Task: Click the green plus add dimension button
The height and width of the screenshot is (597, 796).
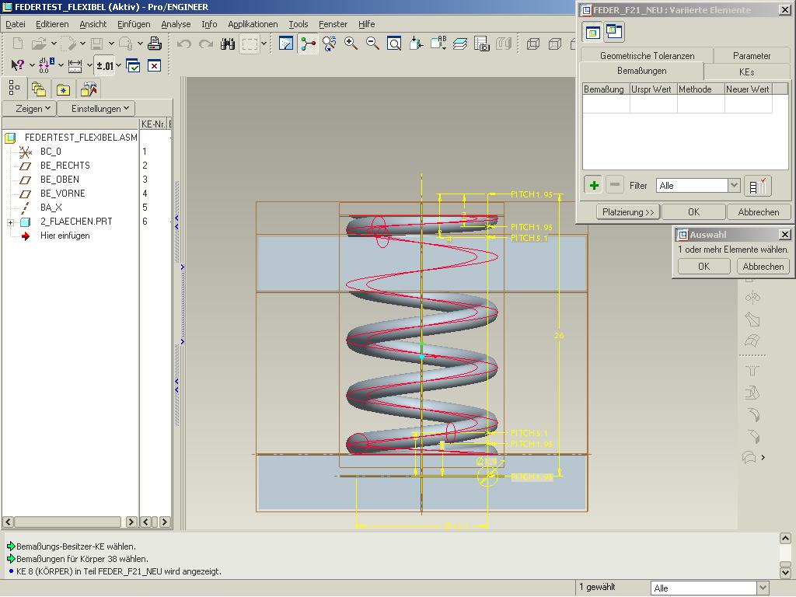Action: point(594,185)
